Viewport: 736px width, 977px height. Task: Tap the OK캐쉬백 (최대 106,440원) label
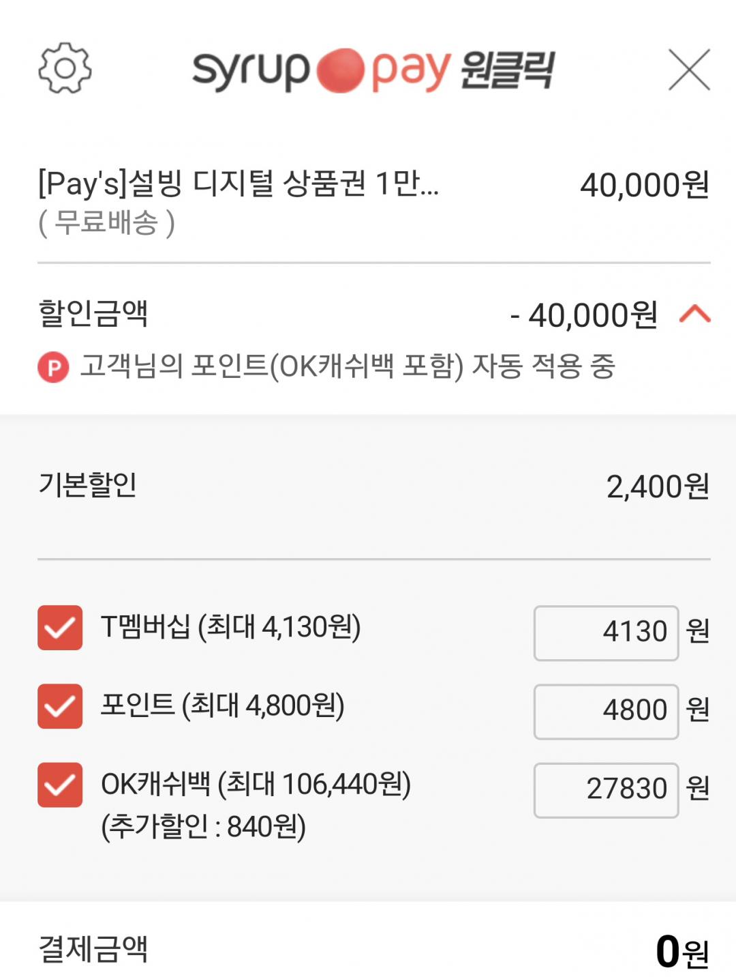coord(256,785)
